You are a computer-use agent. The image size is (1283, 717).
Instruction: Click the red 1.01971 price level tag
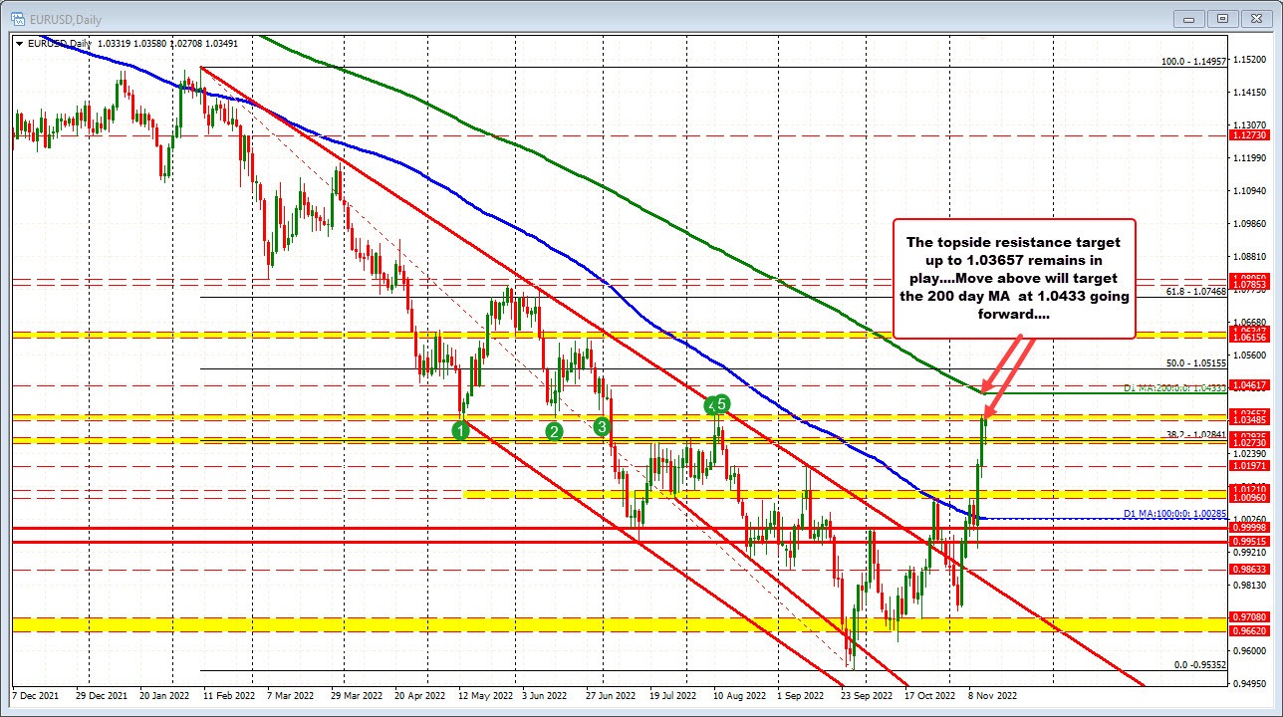pos(1249,465)
